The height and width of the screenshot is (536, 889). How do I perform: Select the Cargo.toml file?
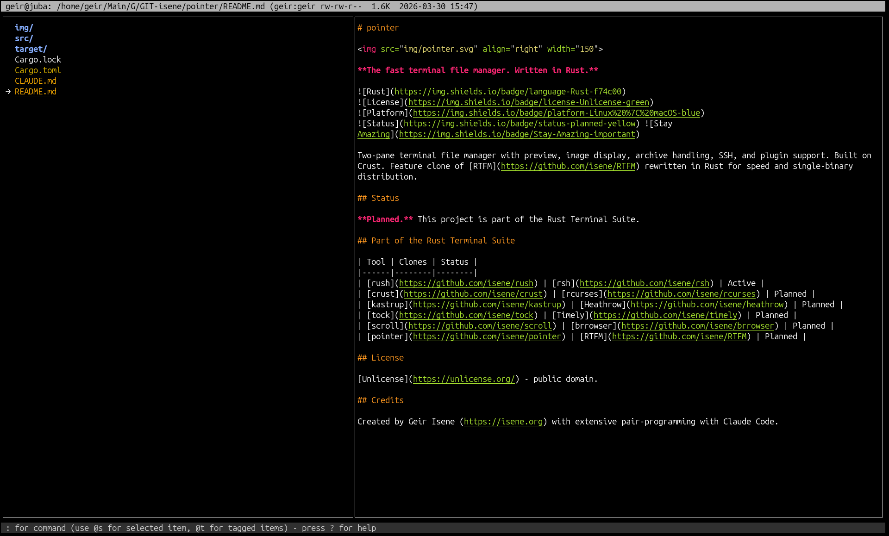38,70
